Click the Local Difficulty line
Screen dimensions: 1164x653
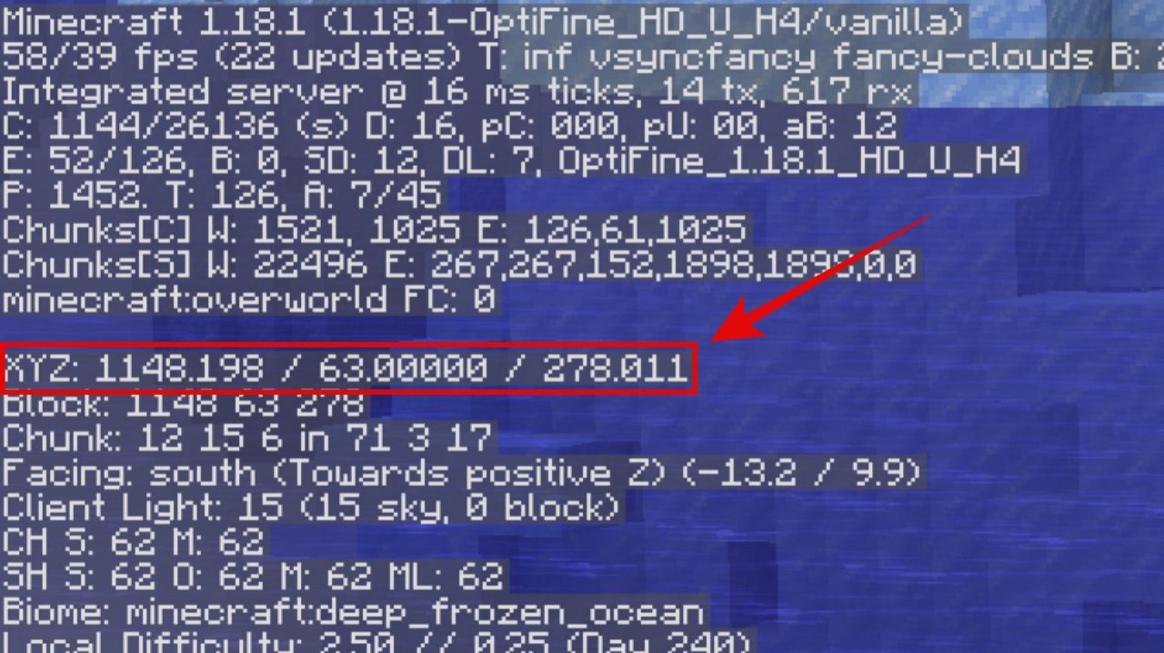(377, 642)
